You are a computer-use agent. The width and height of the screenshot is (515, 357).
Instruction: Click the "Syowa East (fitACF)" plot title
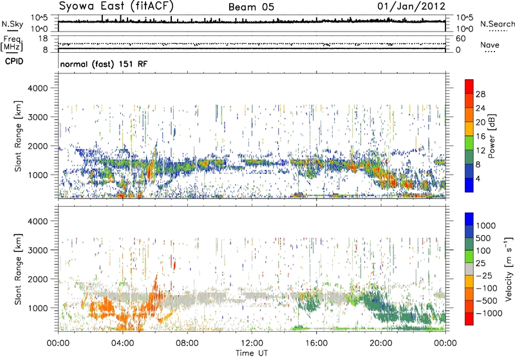(x=117, y=6)
